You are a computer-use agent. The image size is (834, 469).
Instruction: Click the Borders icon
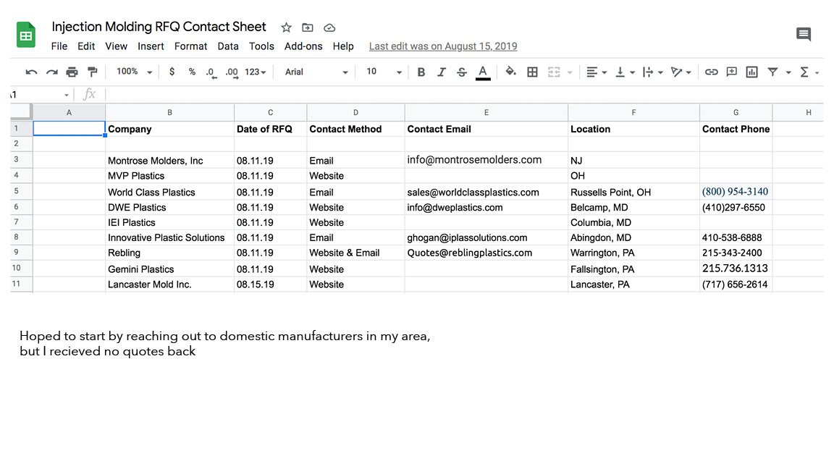point(532,72)
